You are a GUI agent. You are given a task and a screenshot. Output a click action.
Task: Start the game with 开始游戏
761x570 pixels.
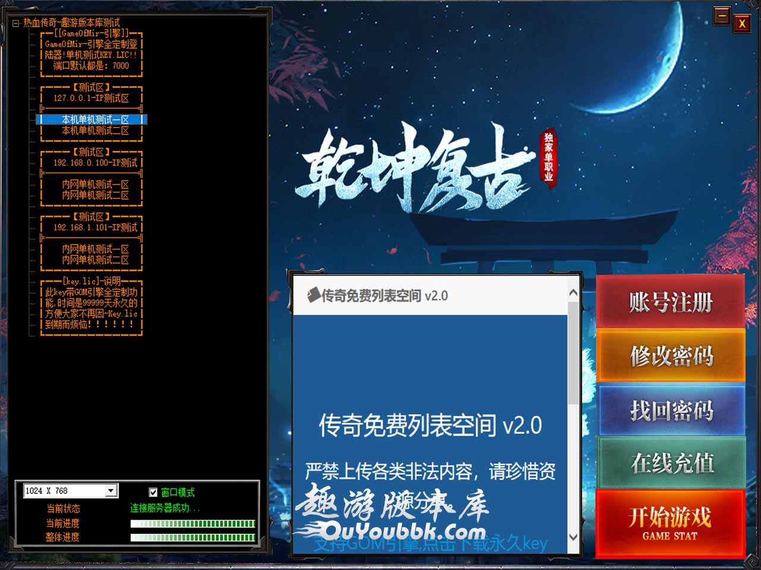(x=670, y=524)
